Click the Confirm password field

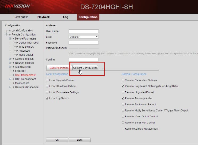pos(84,60)
